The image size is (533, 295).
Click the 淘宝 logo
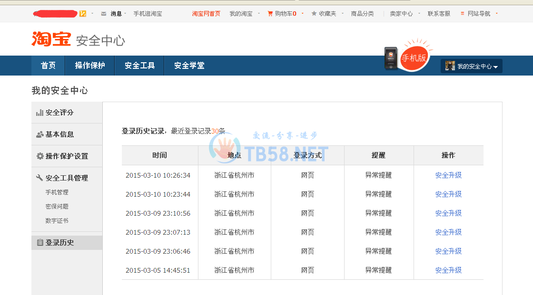(x=50, y=39)
